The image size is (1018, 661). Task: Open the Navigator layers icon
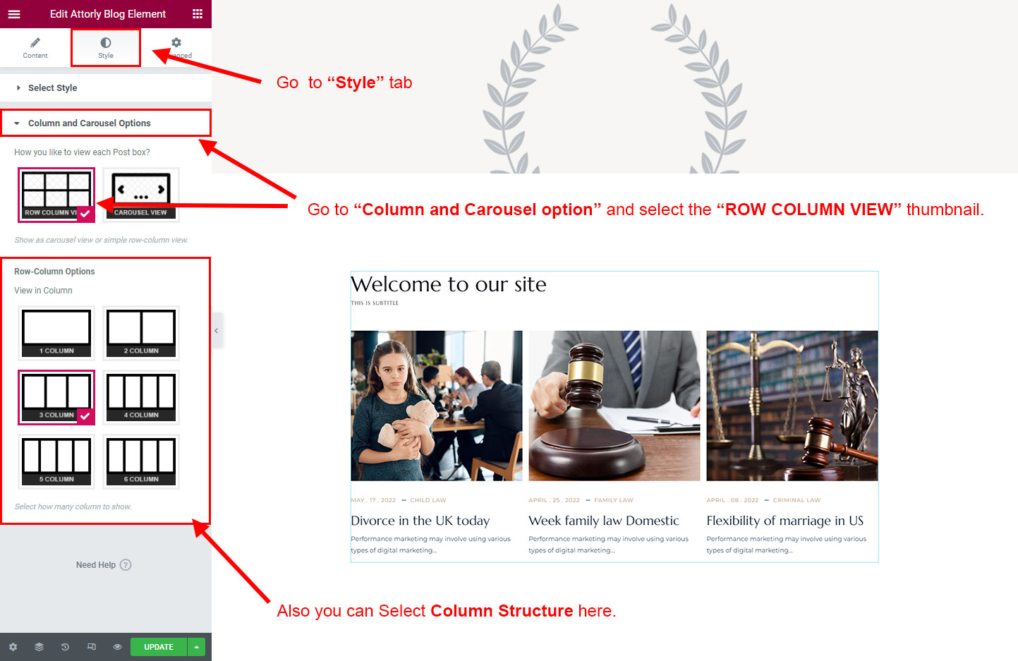point(39,647)
